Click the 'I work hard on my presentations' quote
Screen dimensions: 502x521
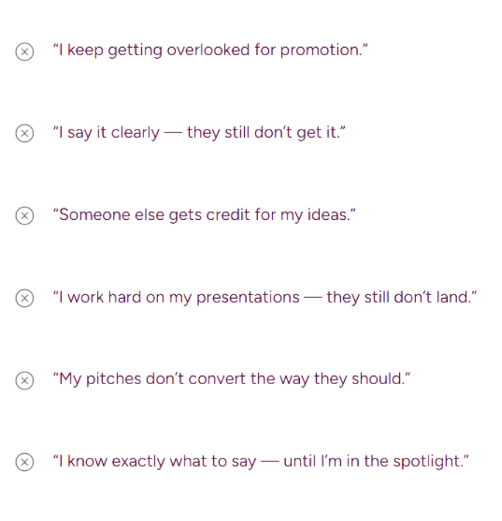point(265,297)
